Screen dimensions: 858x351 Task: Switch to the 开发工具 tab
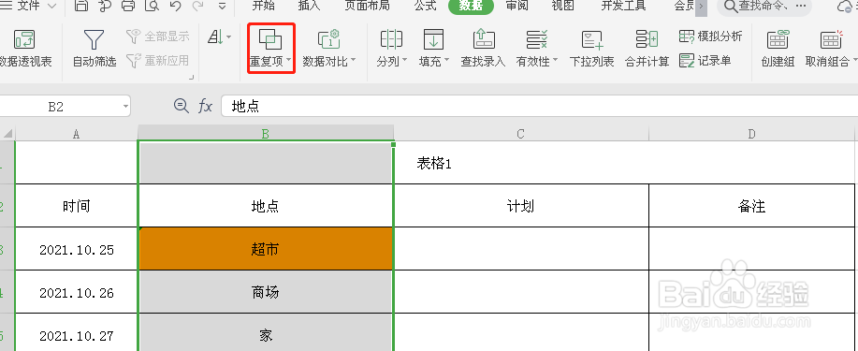[623, 6]
